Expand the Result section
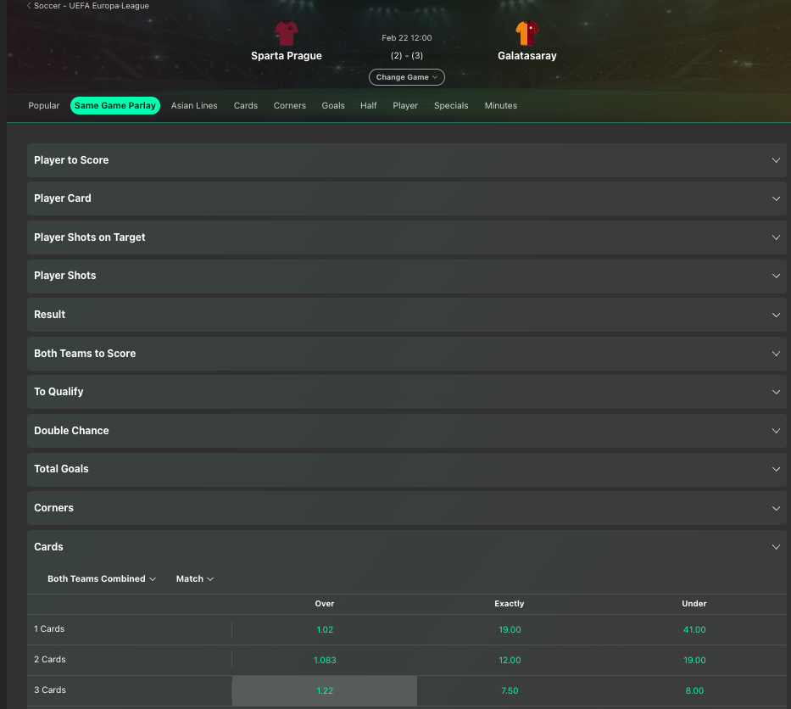791x709 pixels. point(407,315)
